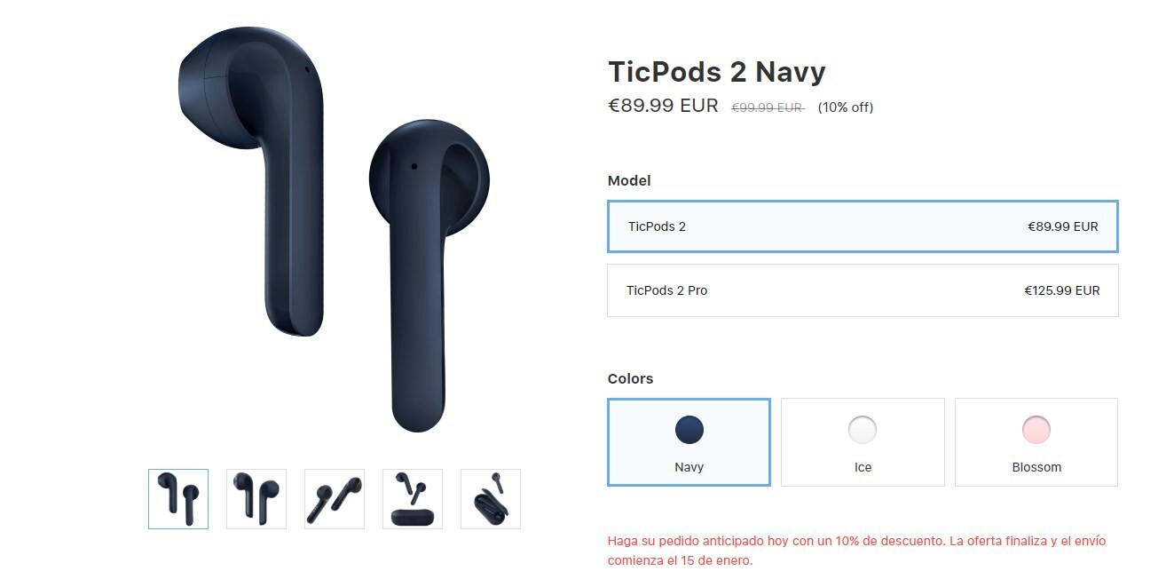The width and height of the screenshot is (1174, 587).
Task: Pick the Ice color option
Action: coord(863,442)
